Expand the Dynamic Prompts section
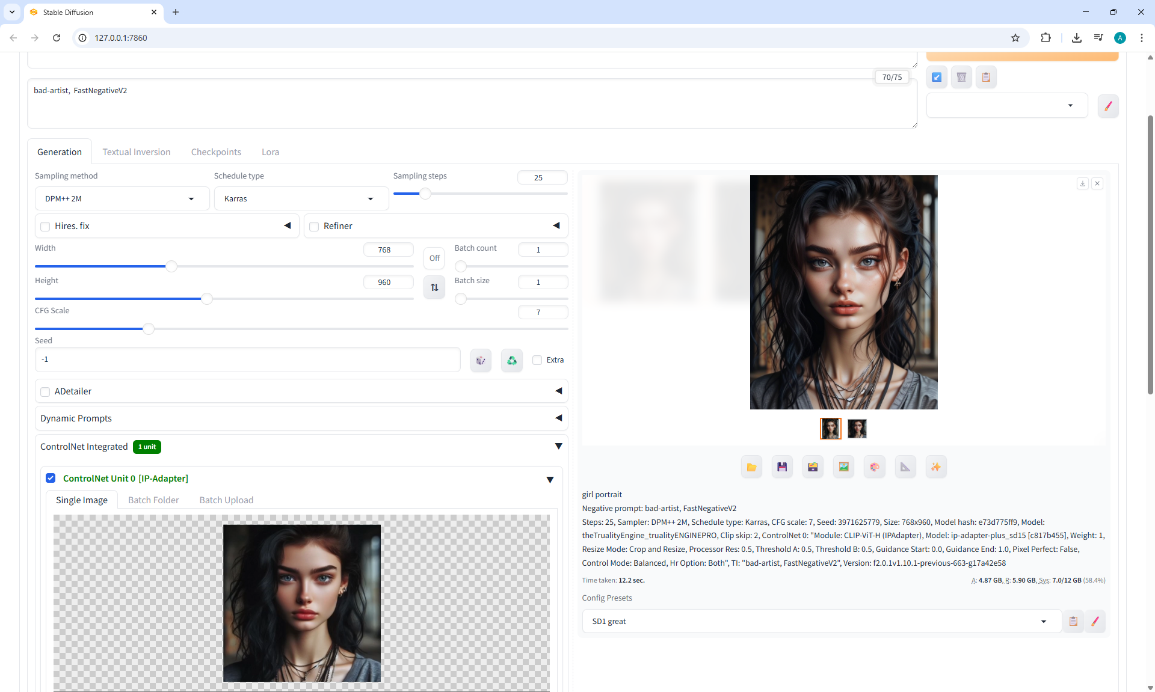Image resolution: width=1155 pixels, height=692 pixels. point(301,418)
